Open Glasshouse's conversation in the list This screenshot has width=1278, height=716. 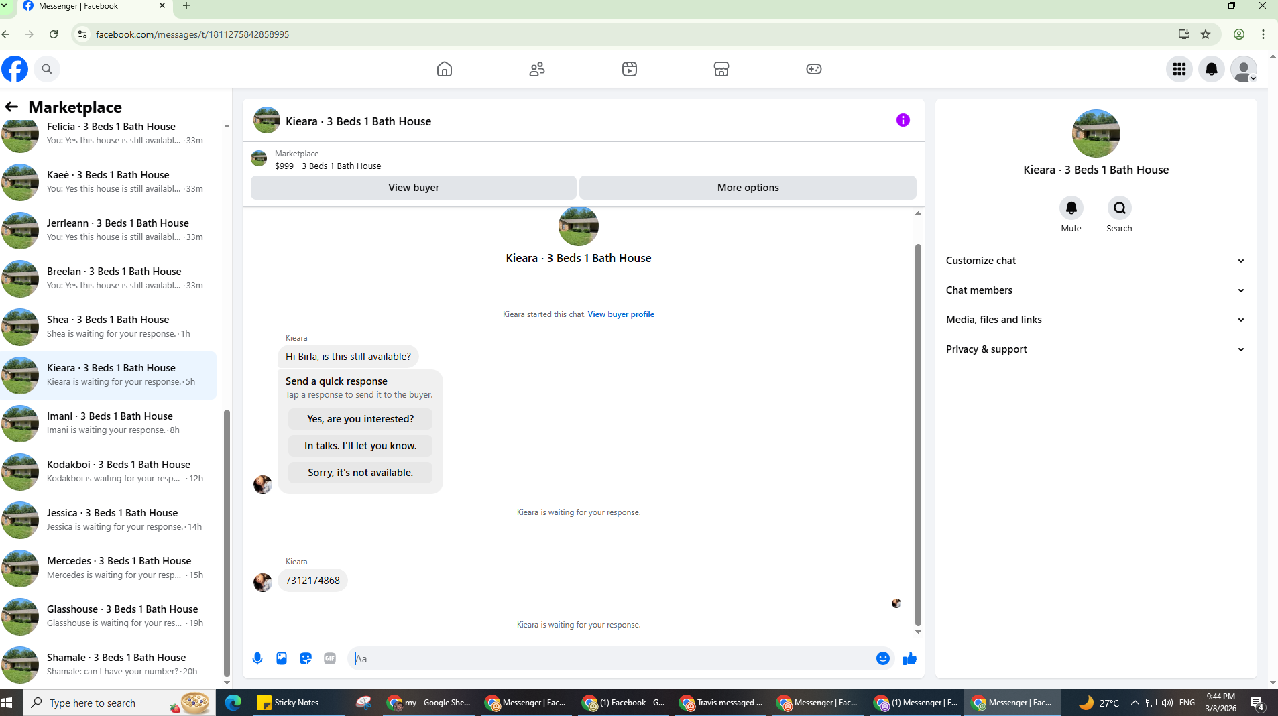(x=109, y=616)
